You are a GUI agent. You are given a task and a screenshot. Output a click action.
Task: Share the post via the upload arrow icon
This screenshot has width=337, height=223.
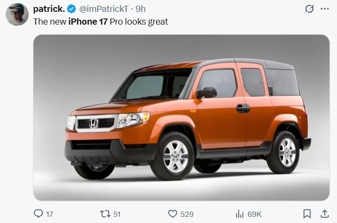coord(325,214)
